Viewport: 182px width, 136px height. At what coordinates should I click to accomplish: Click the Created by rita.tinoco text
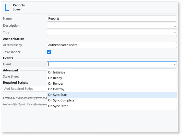click(x=25, y=98)
